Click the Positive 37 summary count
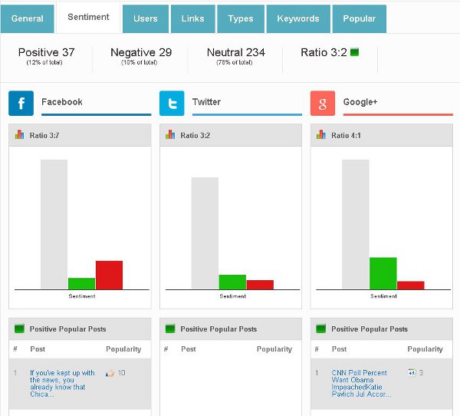This screenshot has width=460, height=416. pyautogui.click(x=46, y=52)
